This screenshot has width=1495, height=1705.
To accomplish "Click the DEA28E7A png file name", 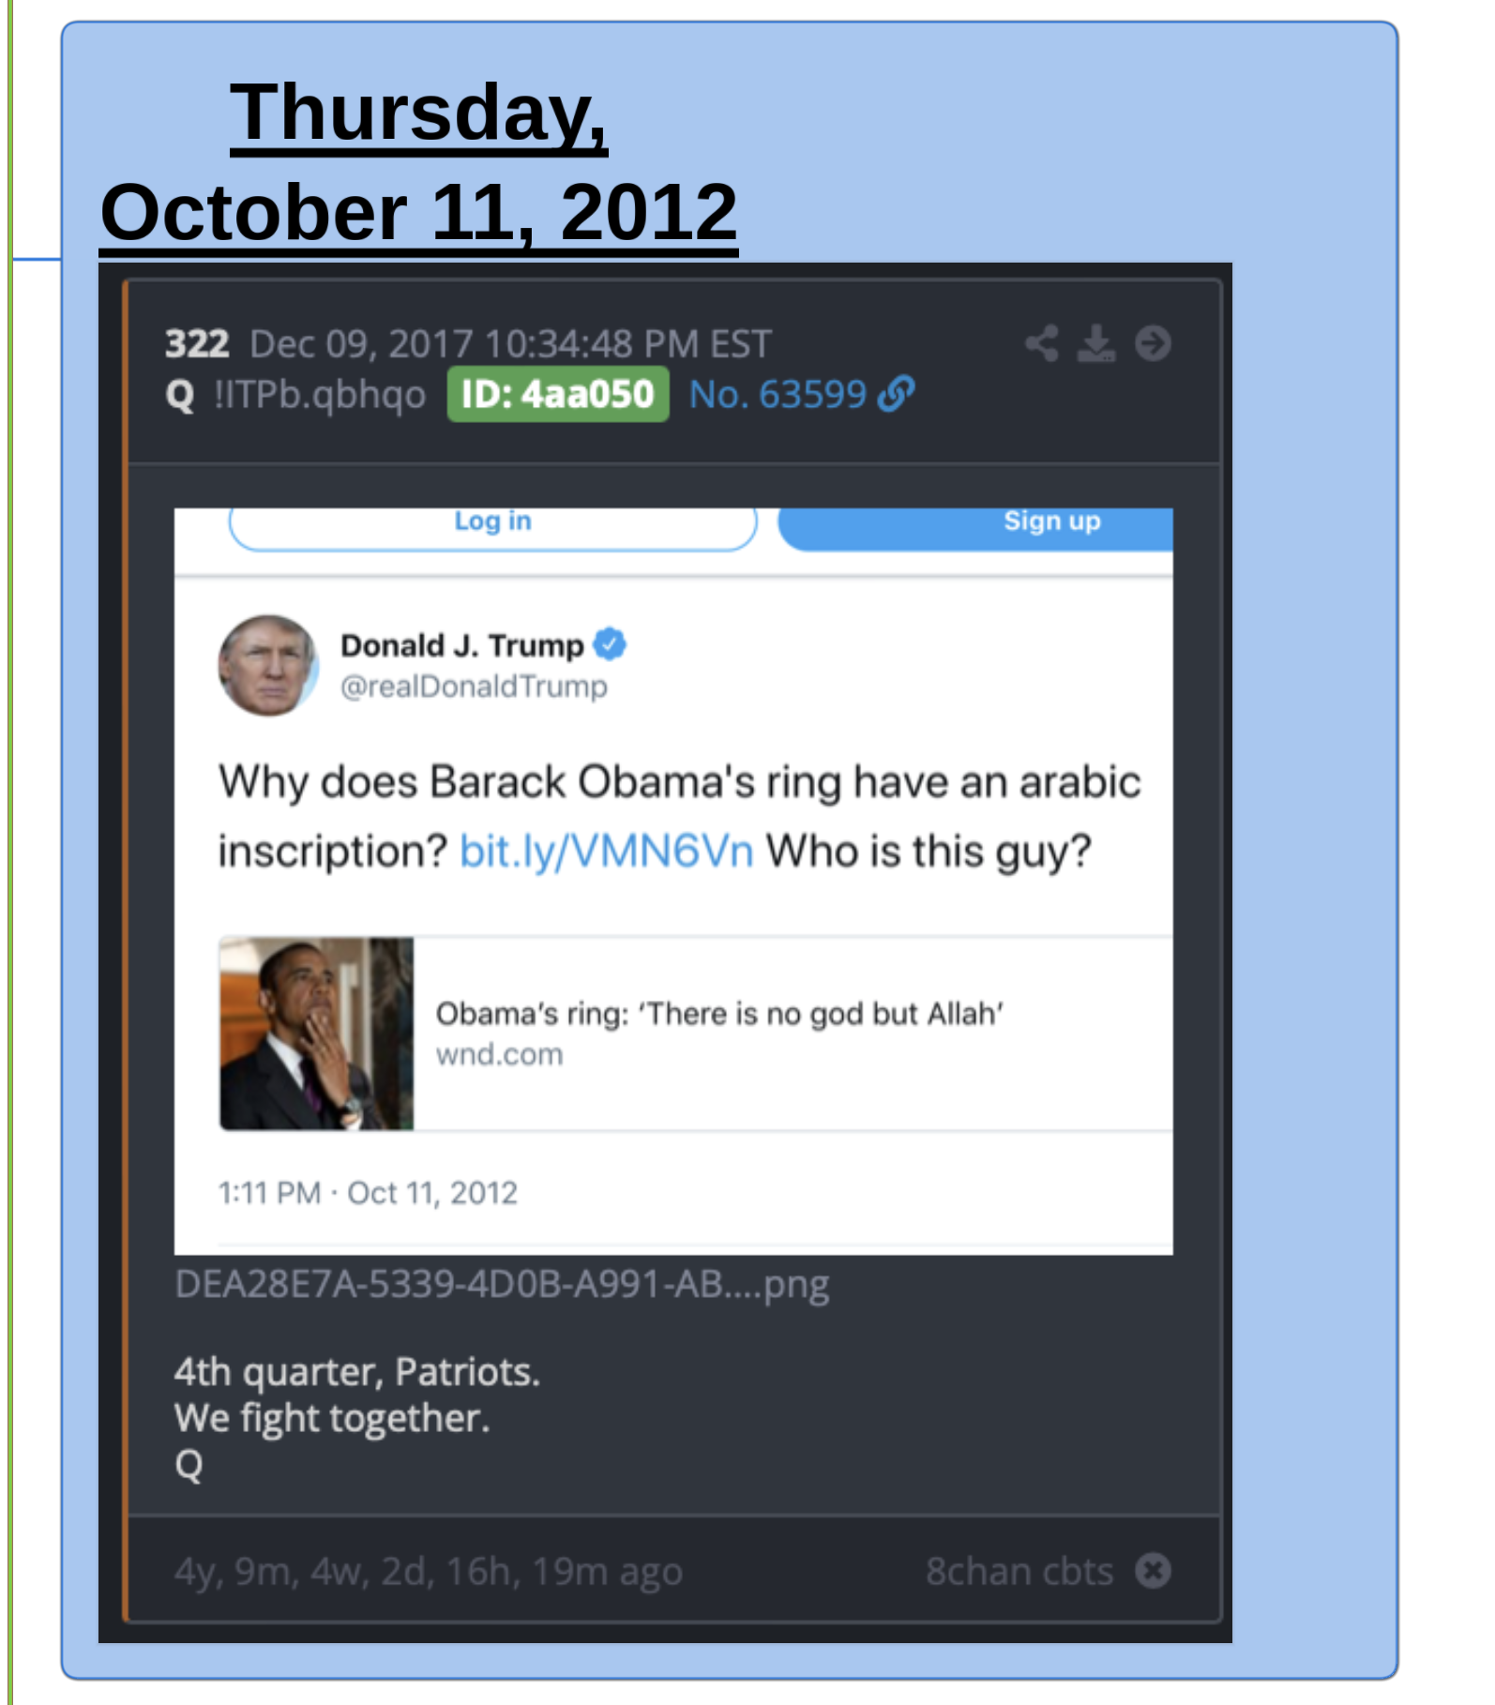I will 502,1285.
